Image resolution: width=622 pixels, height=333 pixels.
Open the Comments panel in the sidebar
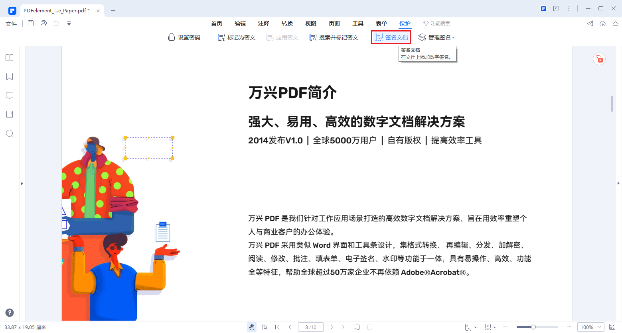pyautogui.click(x=9, y=95)
